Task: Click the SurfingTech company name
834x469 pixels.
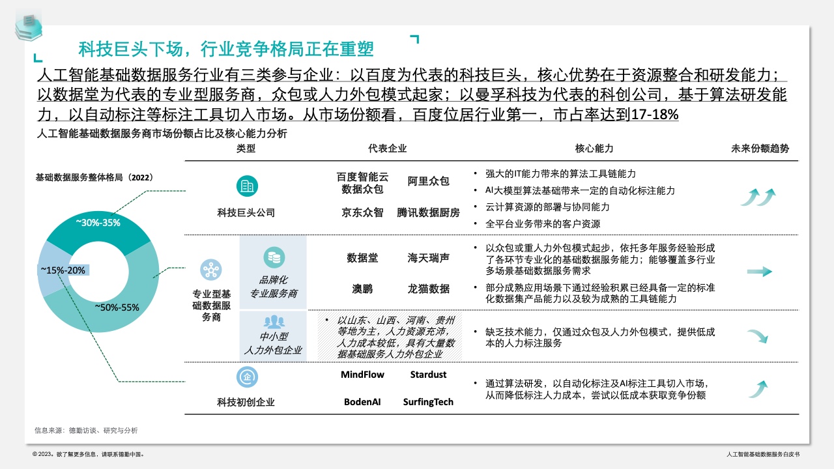Action: click(428, 402)
